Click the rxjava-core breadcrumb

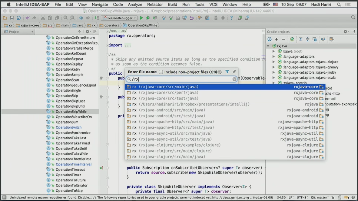click(x=27, y=25)
